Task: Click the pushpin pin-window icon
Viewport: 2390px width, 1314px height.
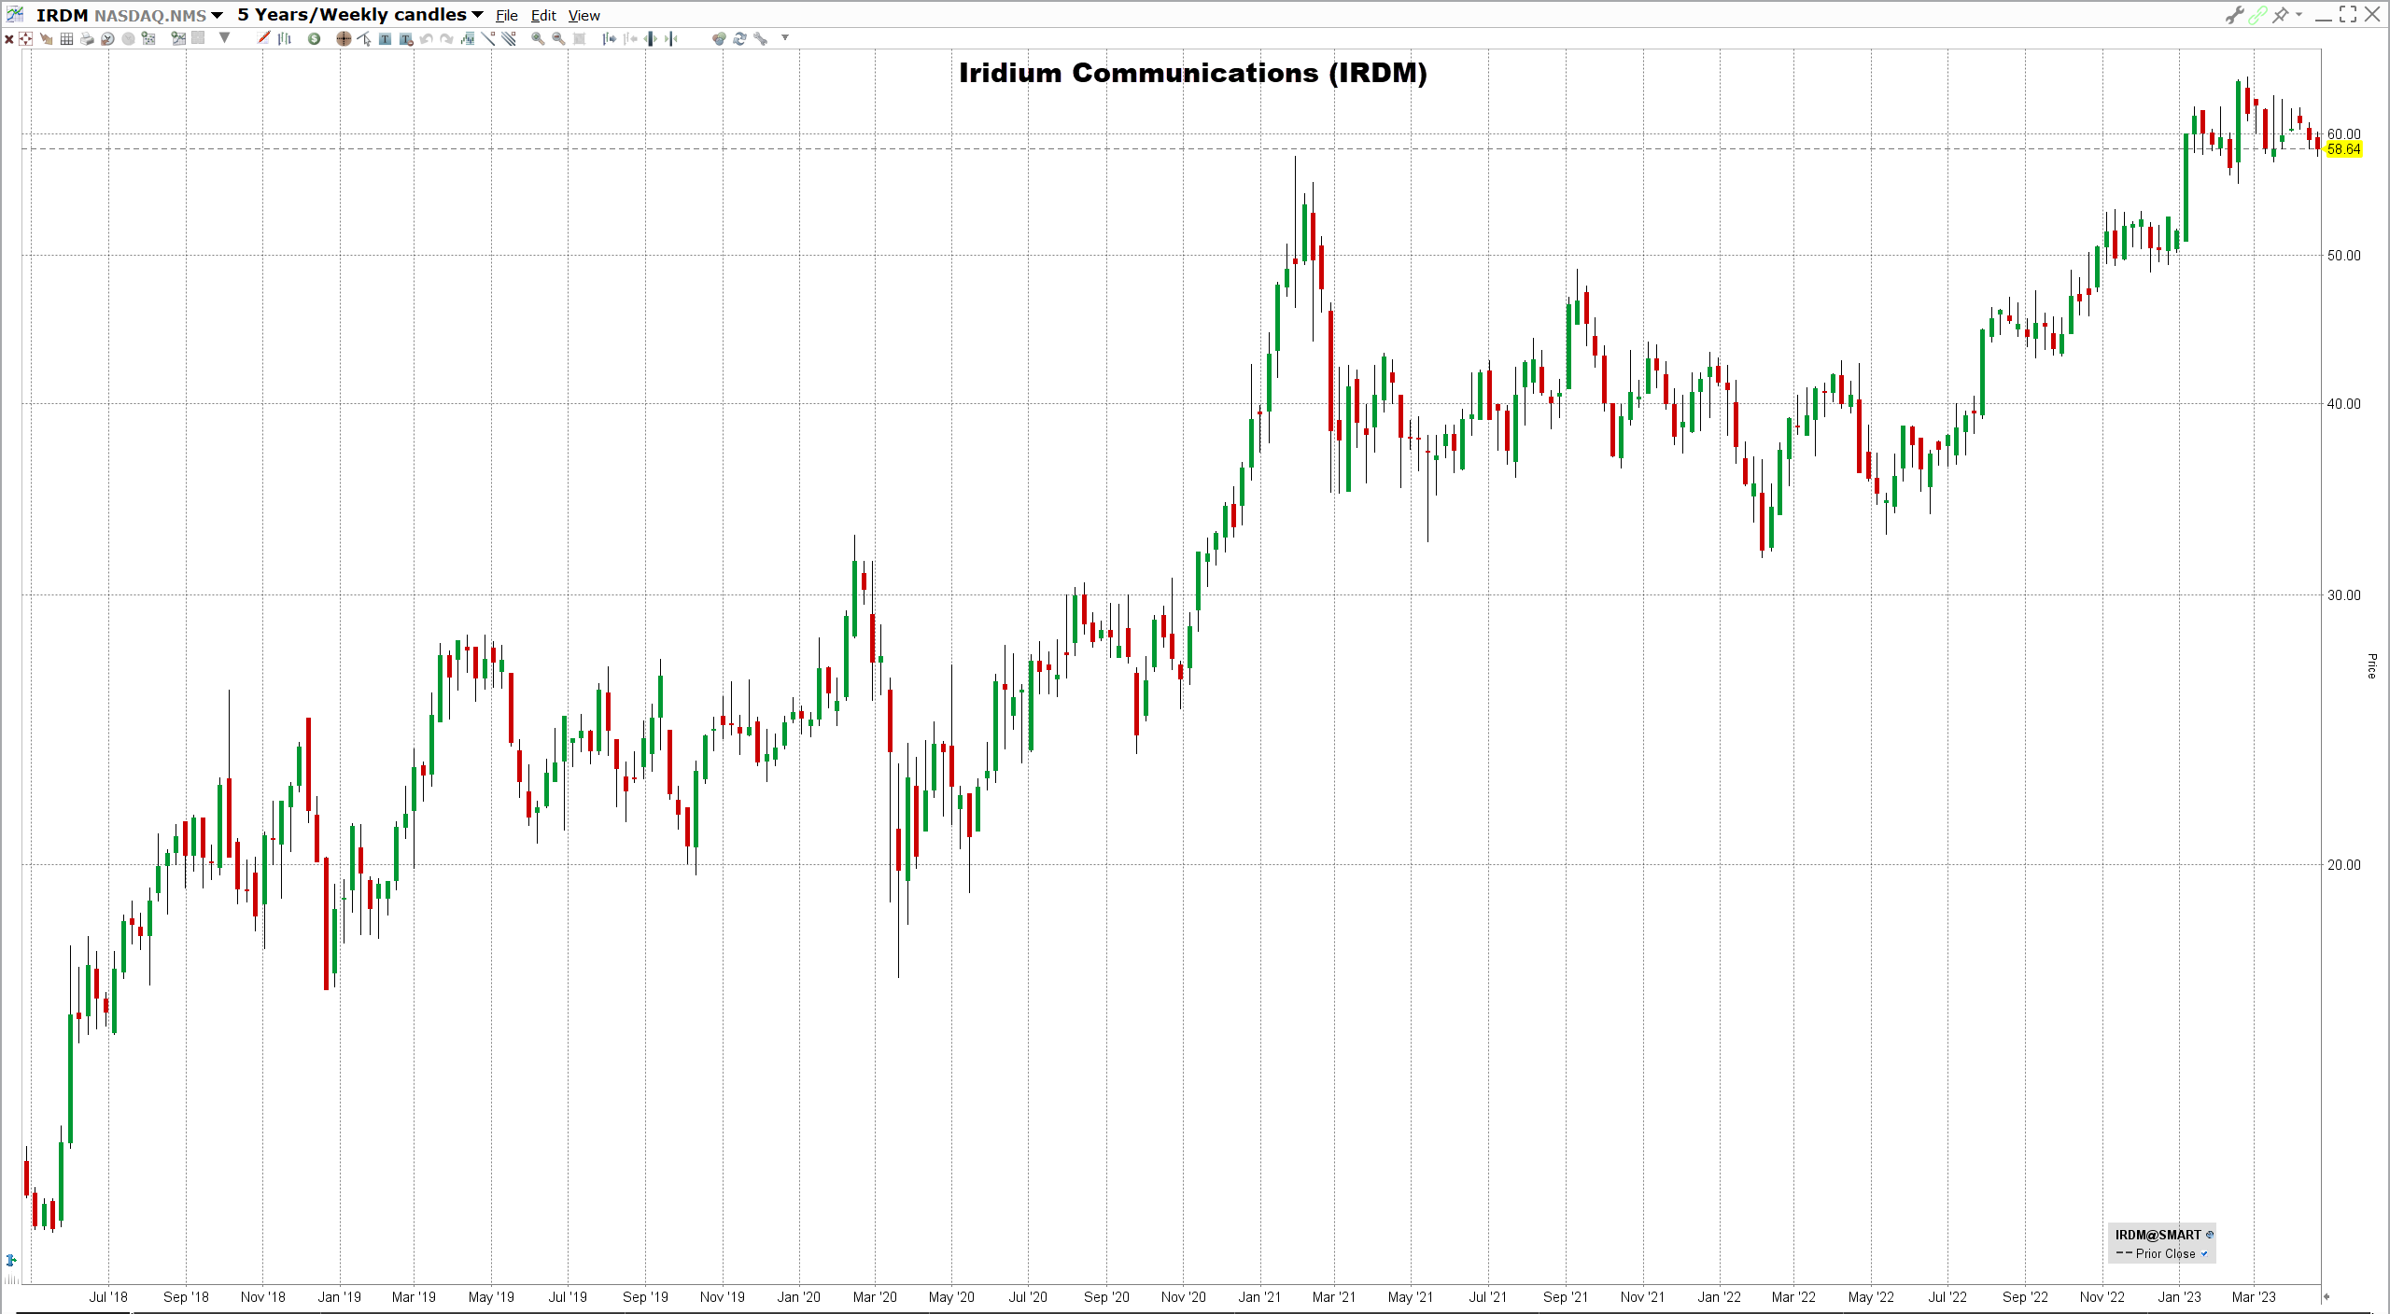Action: [x=2281, y=14]
